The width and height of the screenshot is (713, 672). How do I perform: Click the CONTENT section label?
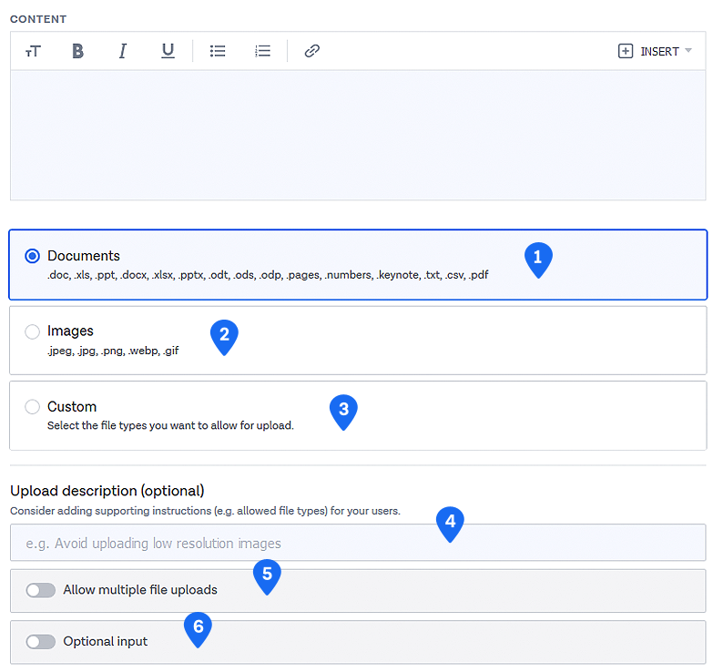38,19
